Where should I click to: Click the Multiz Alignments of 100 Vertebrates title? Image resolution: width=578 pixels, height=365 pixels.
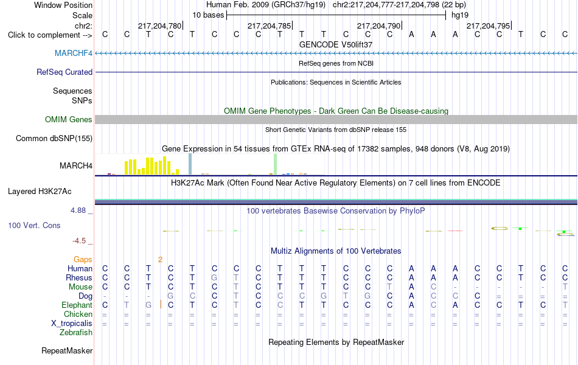click(336, 251)
